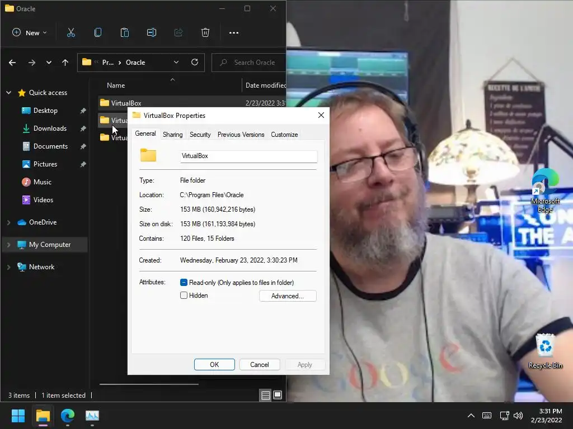
Task: Expand the OneDrive tree node
Action: pyautogui.click(x=9, y=222)
